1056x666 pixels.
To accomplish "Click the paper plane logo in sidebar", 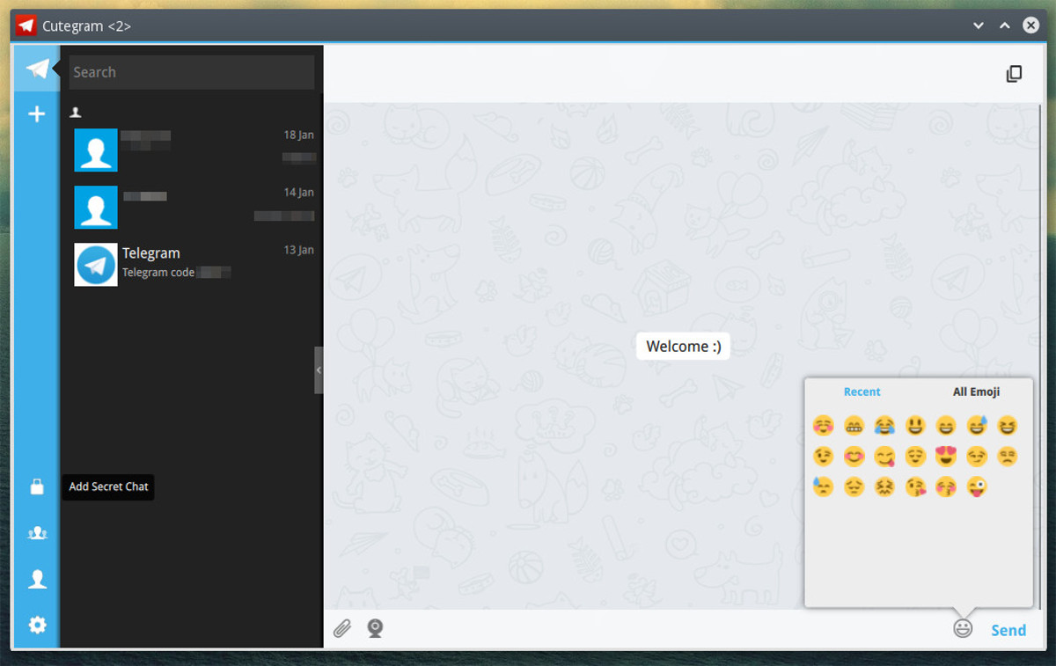I will click(37, 69).
